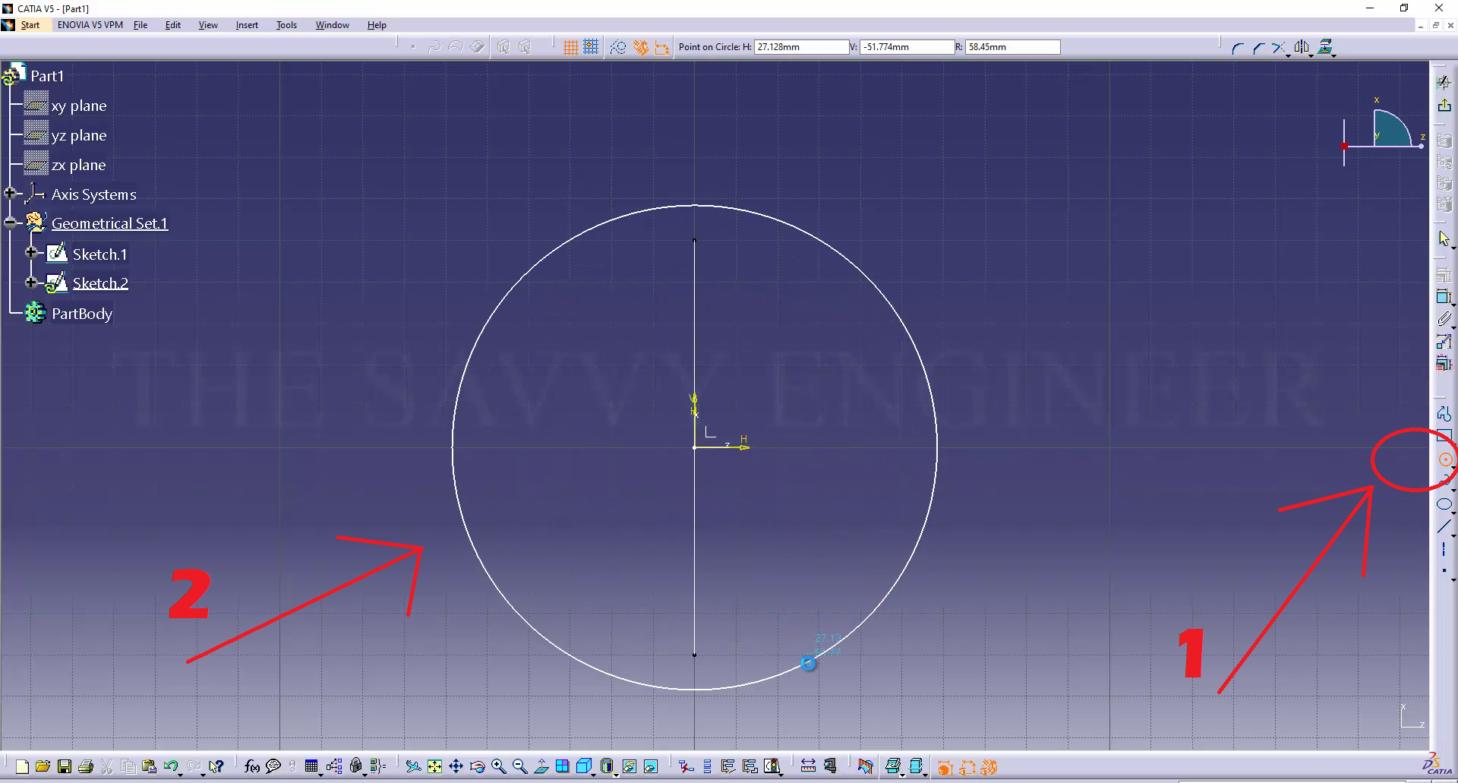Click the Exit Workbench icon
The image size is (1458, 783).
(x=1444, y=106)
